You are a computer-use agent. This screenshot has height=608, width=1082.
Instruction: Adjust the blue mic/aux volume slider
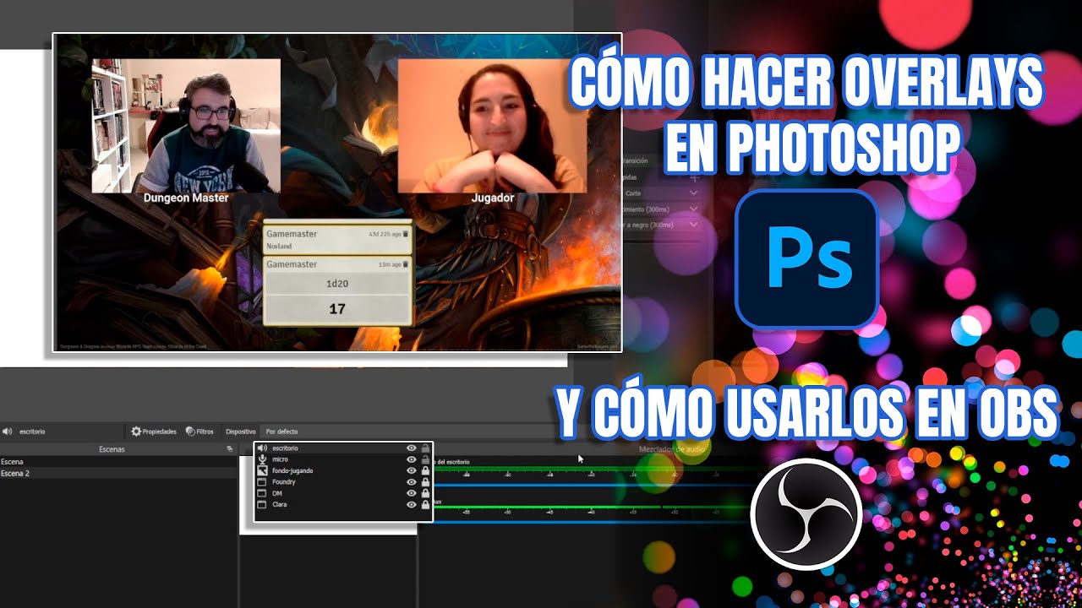[592, 522]
